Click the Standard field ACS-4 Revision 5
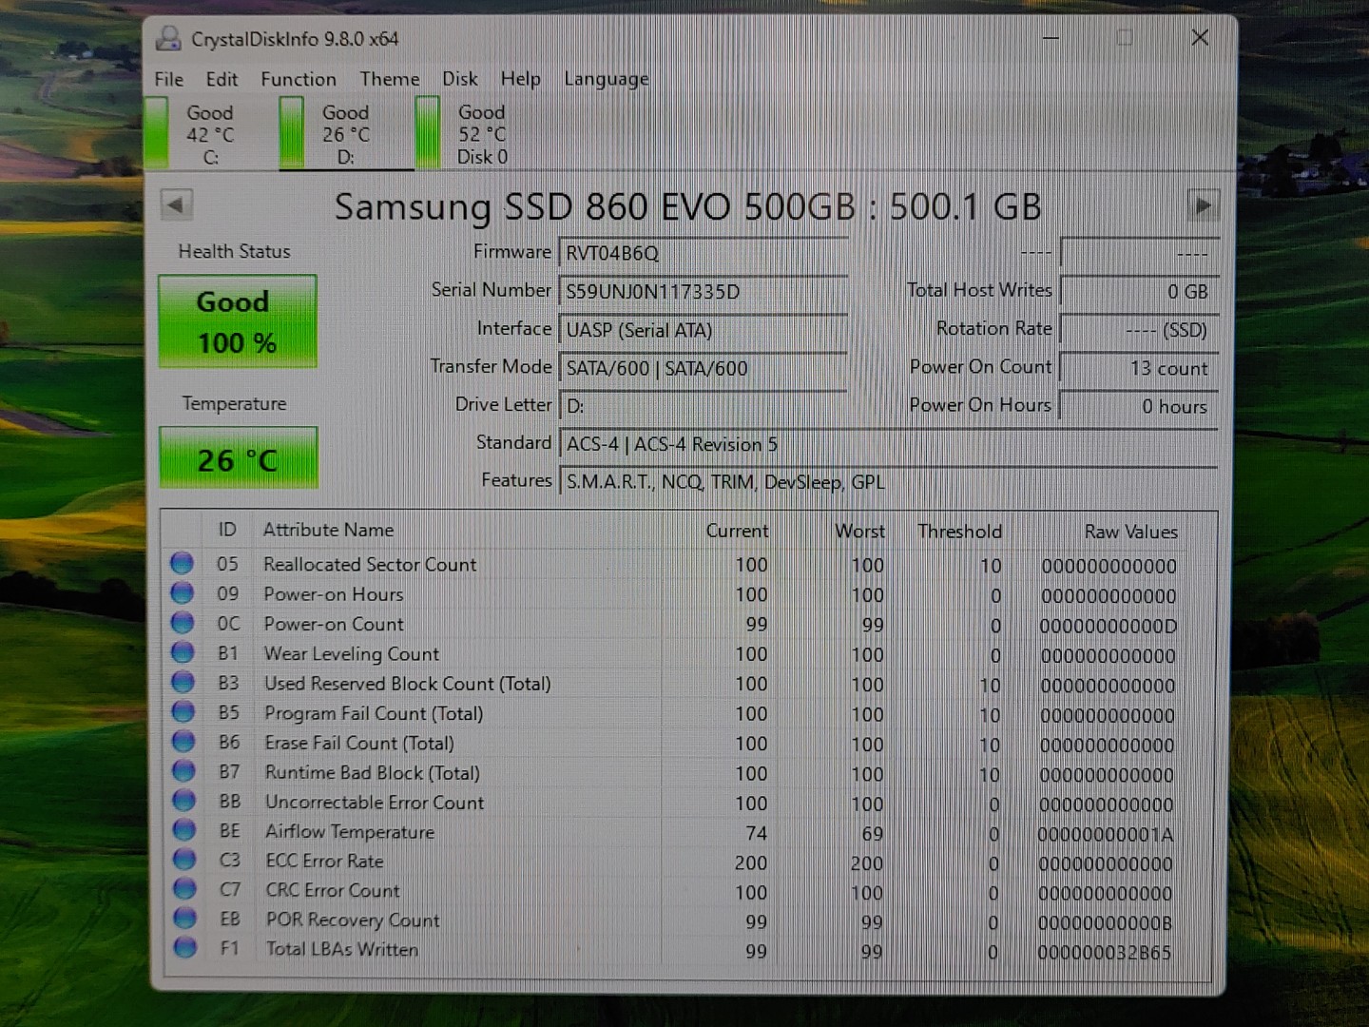 pos(889,444)
